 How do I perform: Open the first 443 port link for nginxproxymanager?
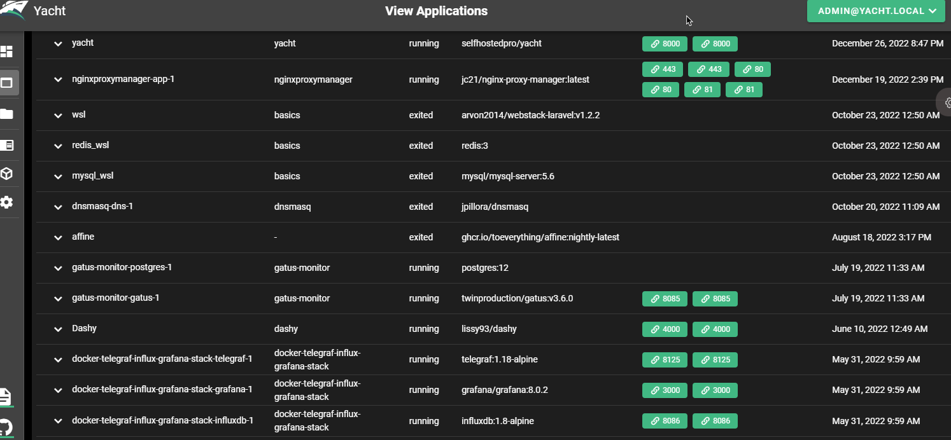663,69
